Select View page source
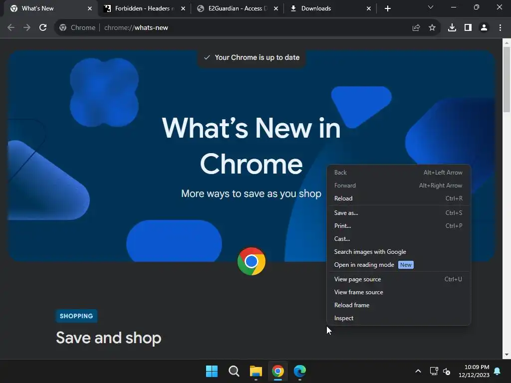Screen dimensions: 511x383 (x=398, y=279)
